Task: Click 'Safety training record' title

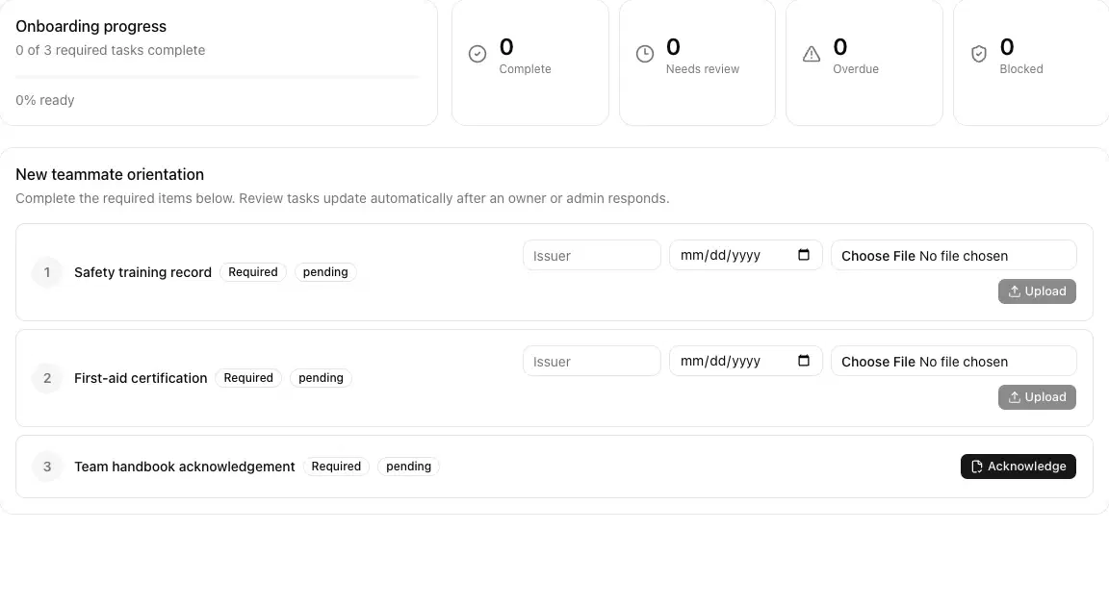Action: [142, 272]
